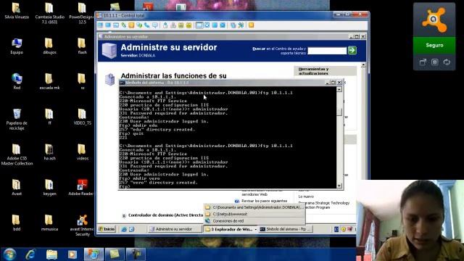Open Papelera de reciclaje

pyautogui.click(x=17, y=120)
